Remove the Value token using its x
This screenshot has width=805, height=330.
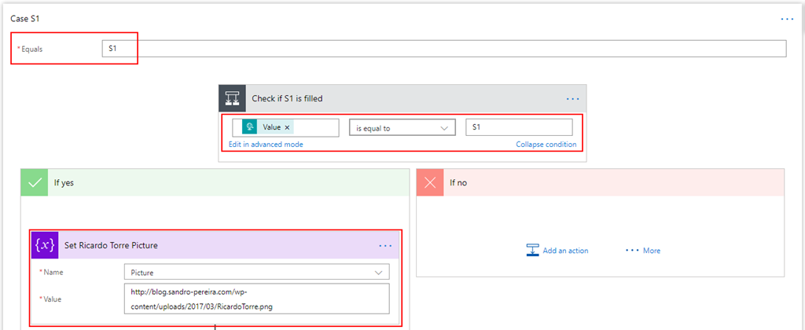287,127
